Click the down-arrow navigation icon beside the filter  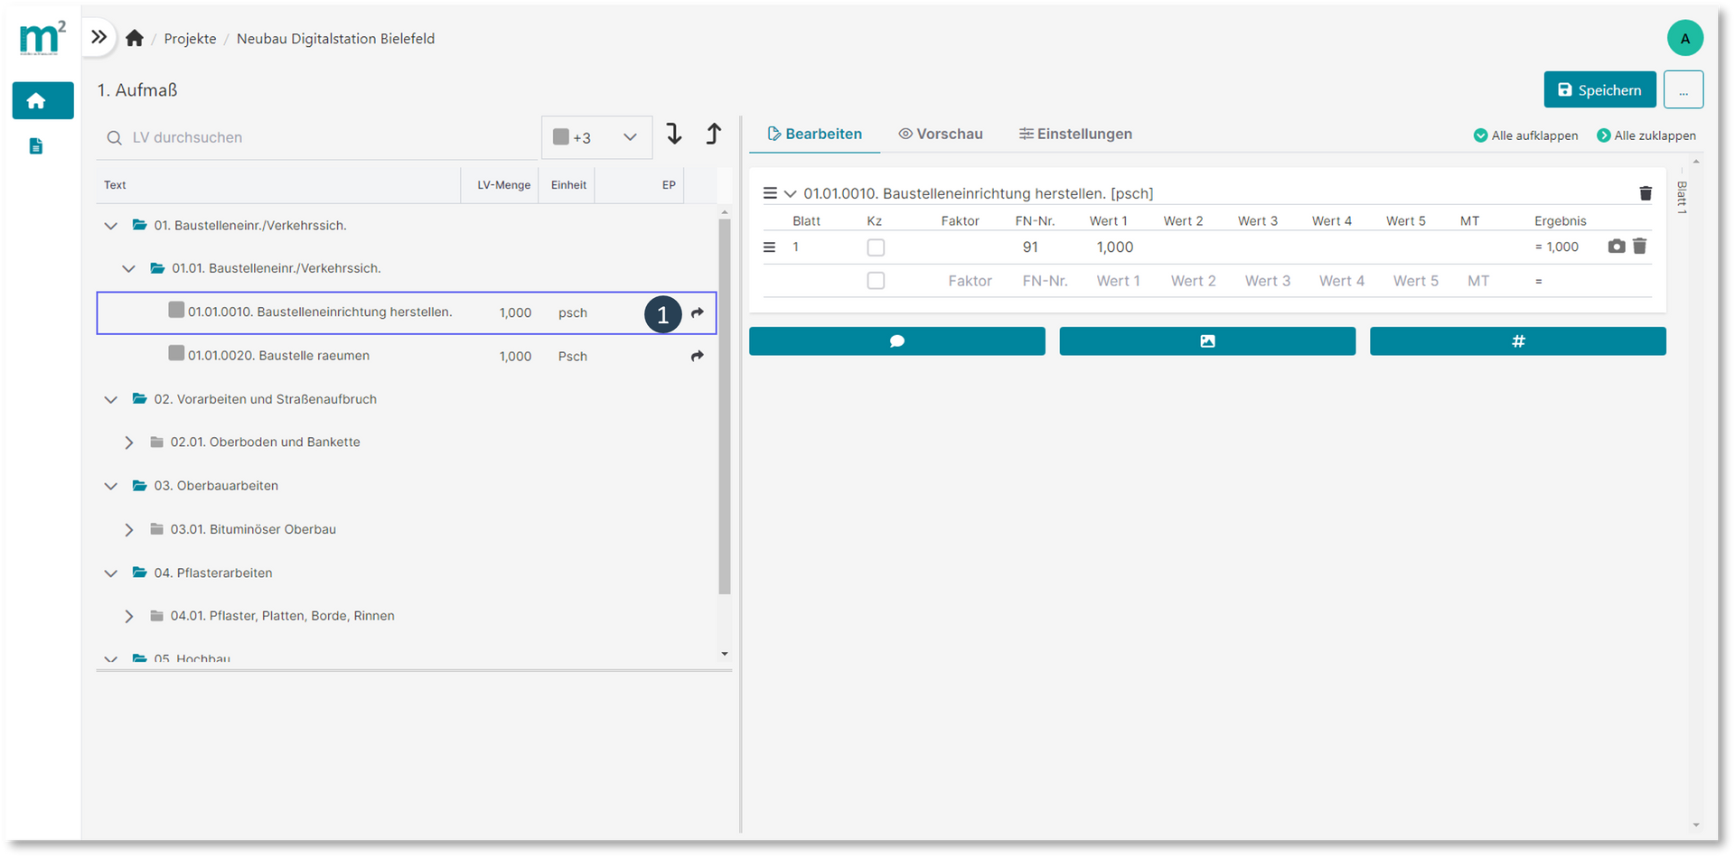(x=674, y=135)
